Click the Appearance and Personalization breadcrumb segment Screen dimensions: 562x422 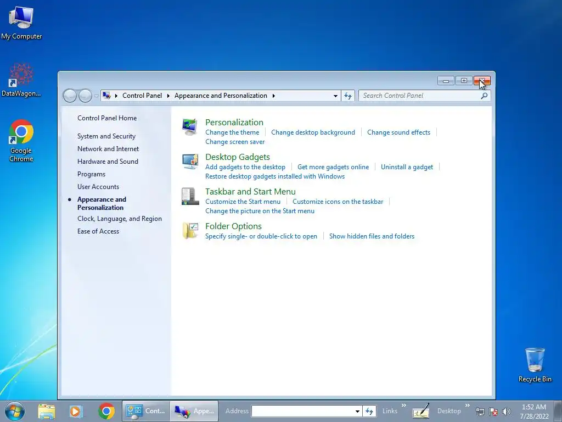221,96
